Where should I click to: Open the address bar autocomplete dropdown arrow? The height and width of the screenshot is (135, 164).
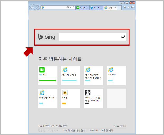pyautogui.click(x=70, y=7)
